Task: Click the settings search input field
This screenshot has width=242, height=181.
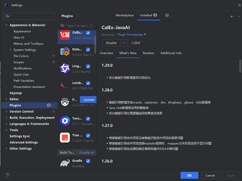Action: (x=29, y=16)
